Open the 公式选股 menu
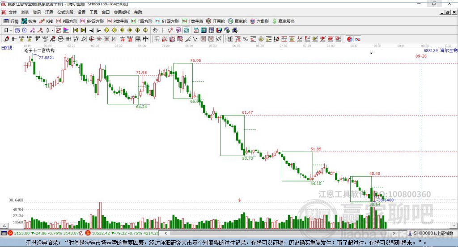 point(65,12)
